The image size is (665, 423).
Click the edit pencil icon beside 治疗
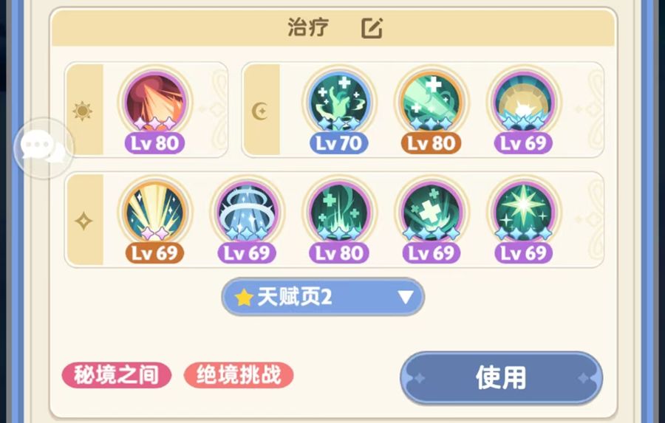(372, 28)
